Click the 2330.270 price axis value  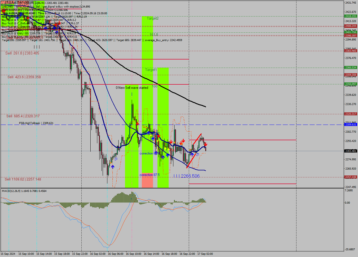click(x=351, y=104)
